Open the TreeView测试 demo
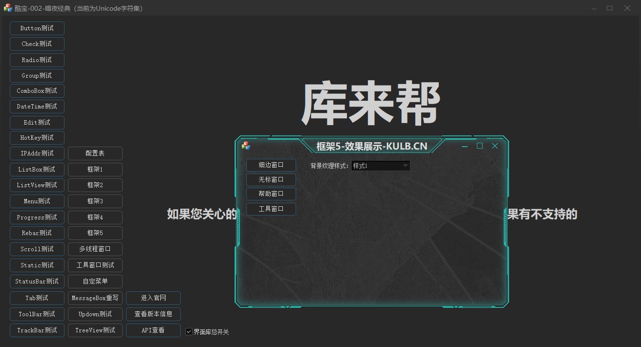641x347 pixels. point(95,330)
